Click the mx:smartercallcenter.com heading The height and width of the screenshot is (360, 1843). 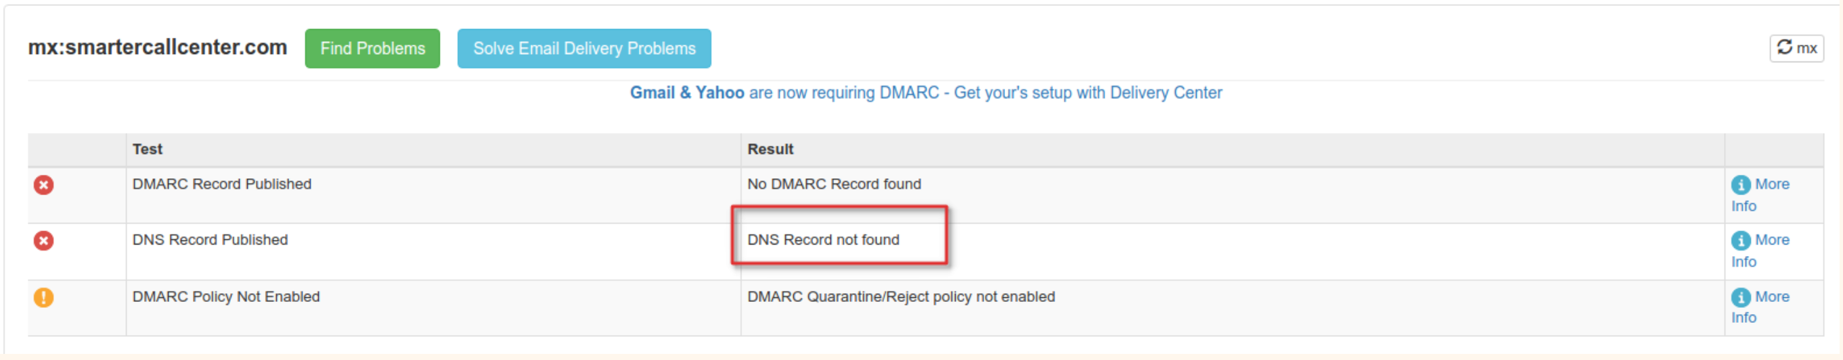coord(158,47)
